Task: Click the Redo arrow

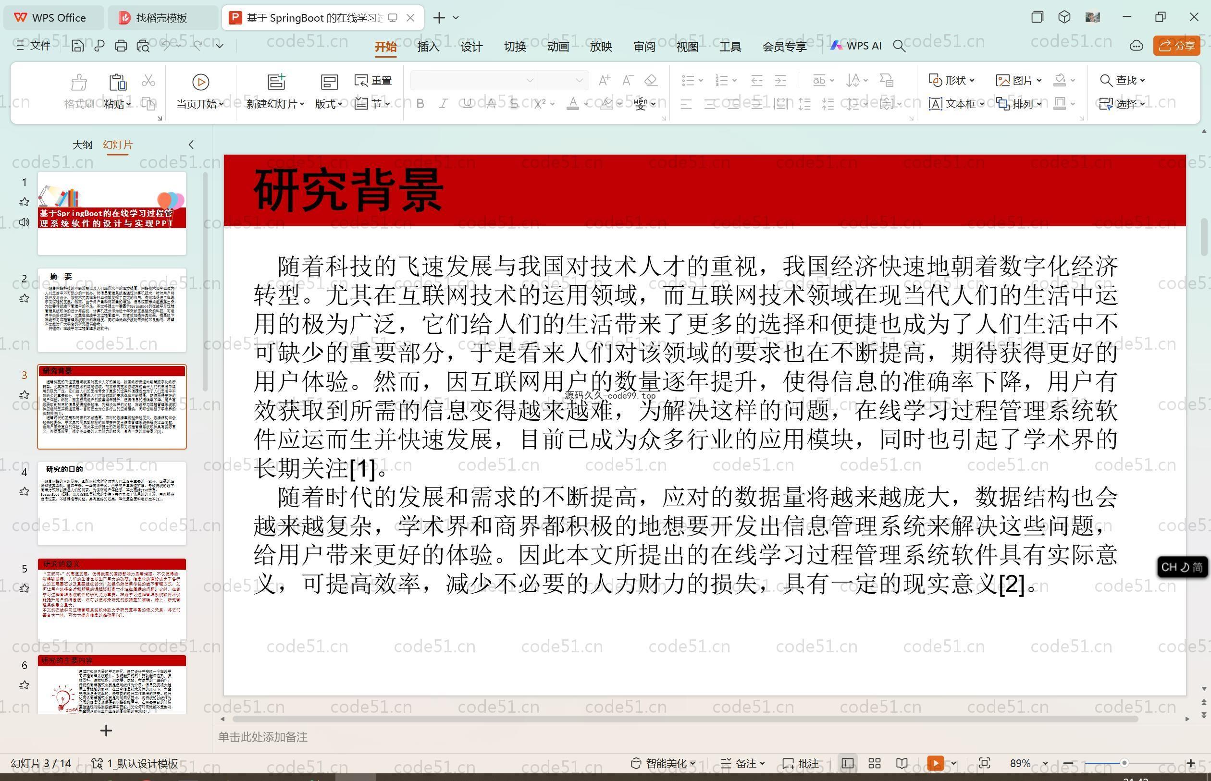Action: click(x=198, y=46)
